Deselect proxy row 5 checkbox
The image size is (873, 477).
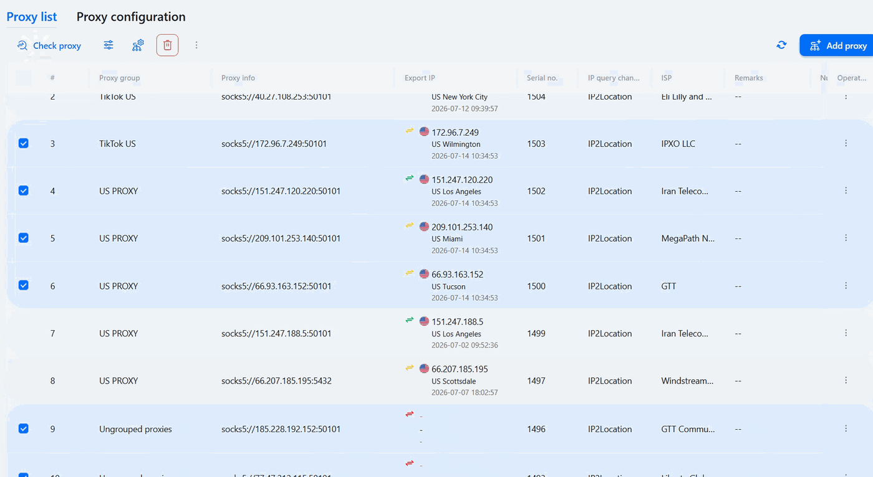click(x=23, y=238)
